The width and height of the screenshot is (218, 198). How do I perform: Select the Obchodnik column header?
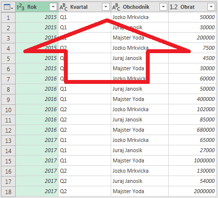point(139,7)
